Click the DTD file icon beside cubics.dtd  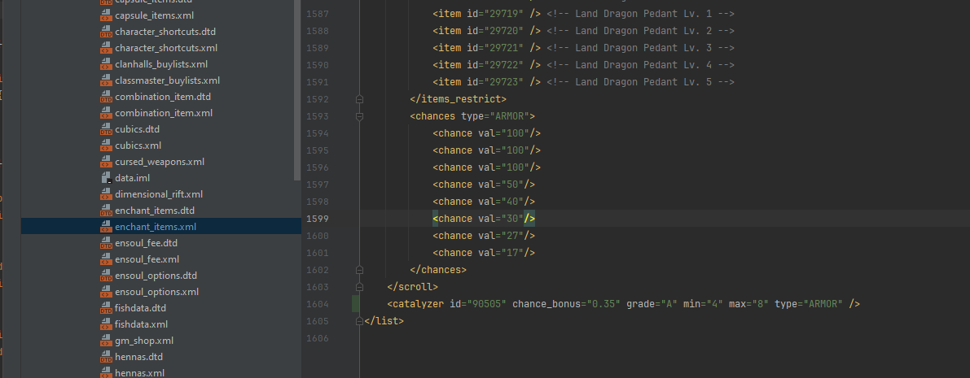[105, 129]
